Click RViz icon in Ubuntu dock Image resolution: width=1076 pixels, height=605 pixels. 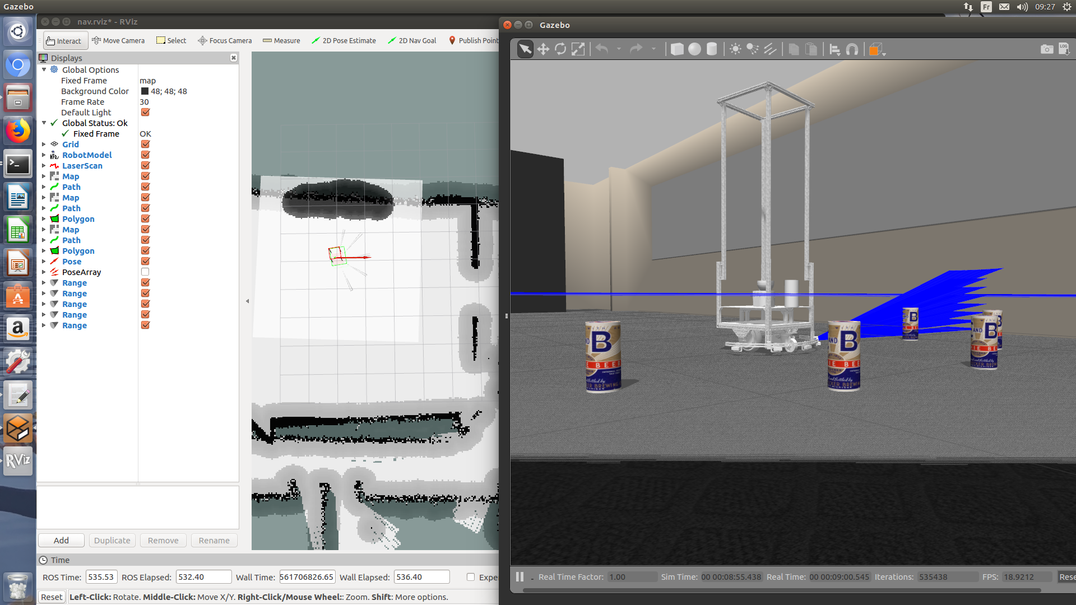click(x=18, y=461)
